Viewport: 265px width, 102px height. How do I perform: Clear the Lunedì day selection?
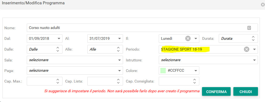[x=188, y=39]
